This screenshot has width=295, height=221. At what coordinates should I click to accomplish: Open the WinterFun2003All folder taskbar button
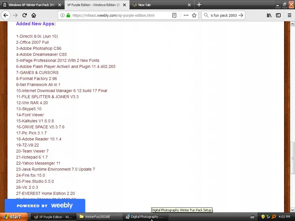coord(100,217)
